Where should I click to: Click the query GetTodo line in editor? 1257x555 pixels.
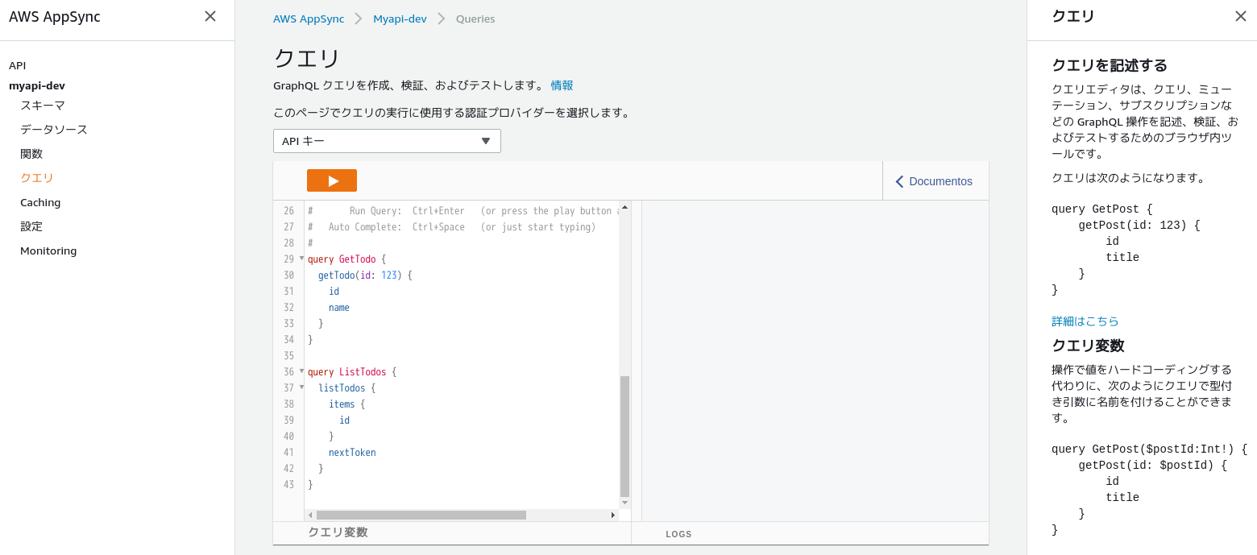(347, 259)
